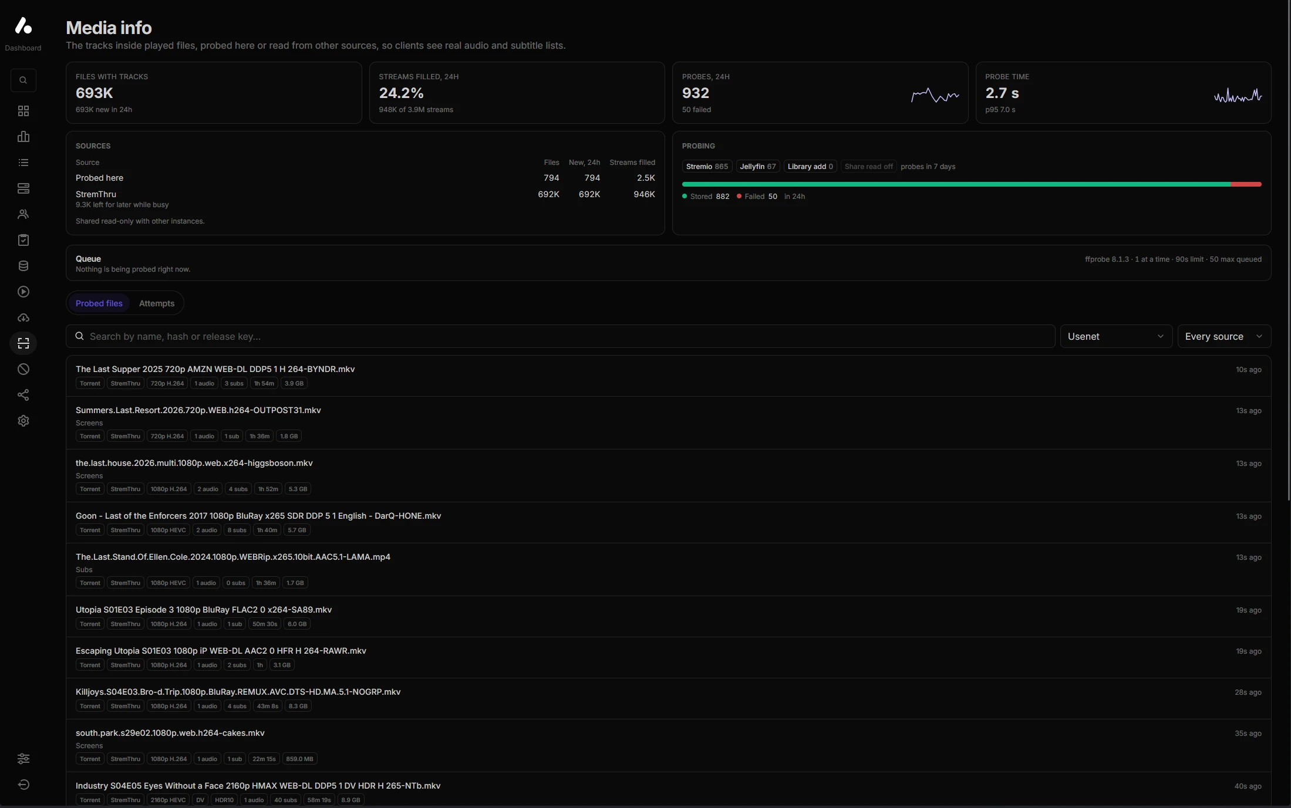Open the cloud download icon
The width and height of the screenshot is (1291, 808).
pyautogui.click(x=23, y=317)
